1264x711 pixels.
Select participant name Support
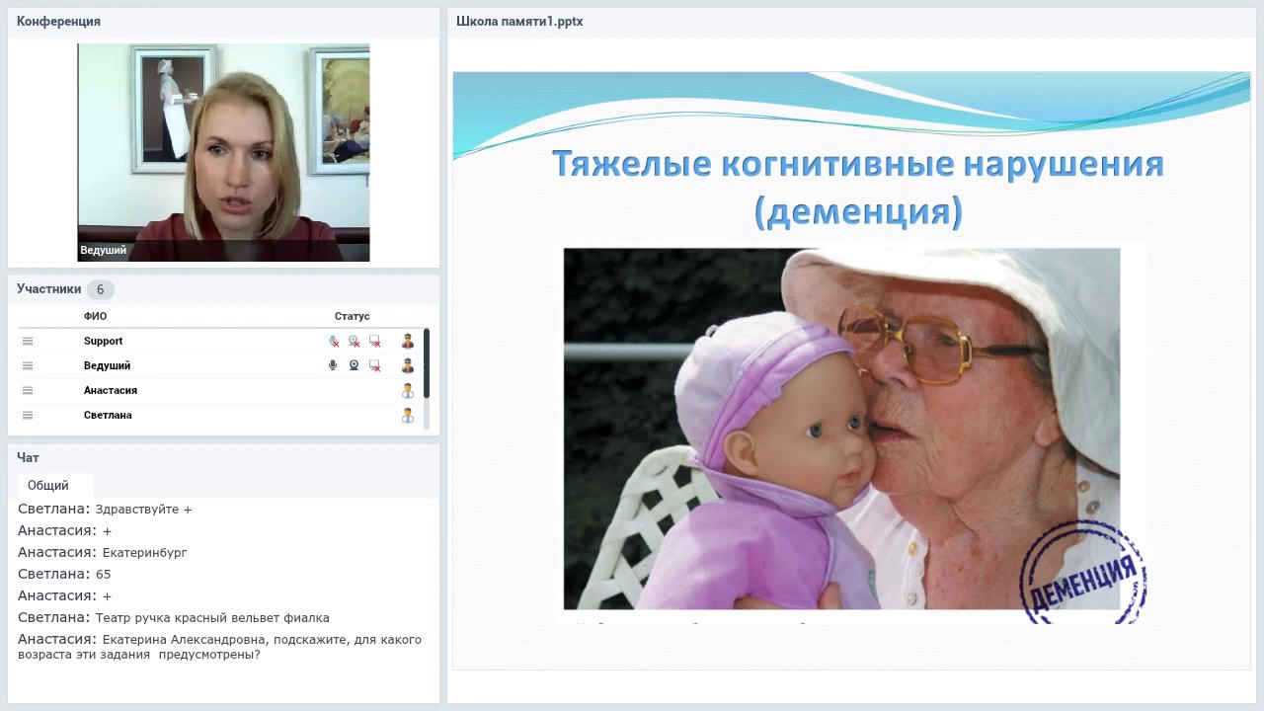[104, 341]
